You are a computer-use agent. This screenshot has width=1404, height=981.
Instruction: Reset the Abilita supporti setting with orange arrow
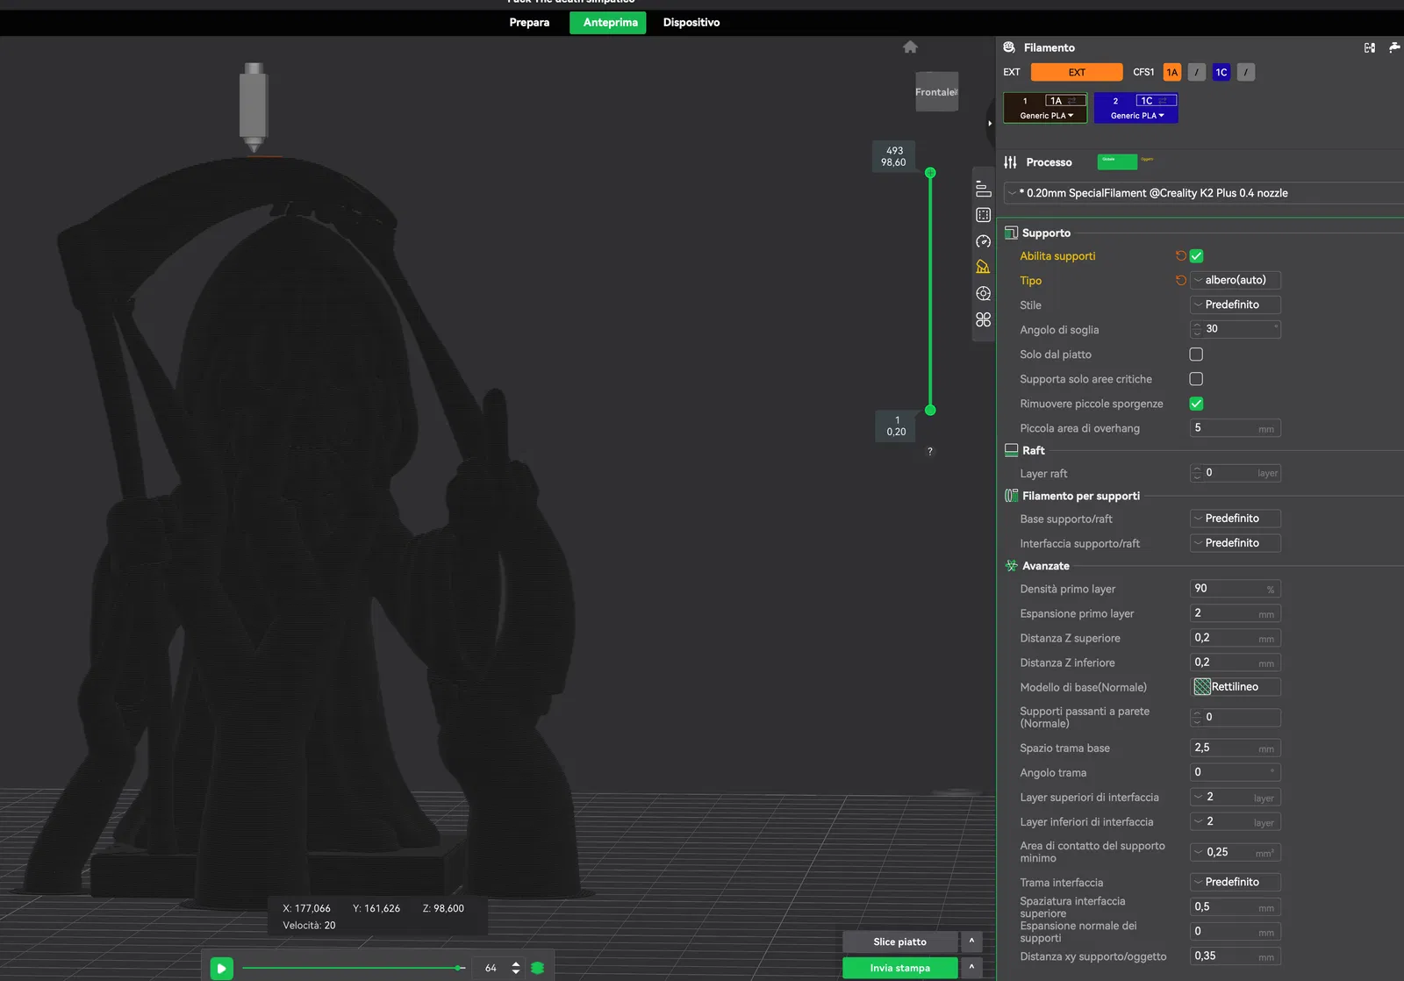[1180, 256]
